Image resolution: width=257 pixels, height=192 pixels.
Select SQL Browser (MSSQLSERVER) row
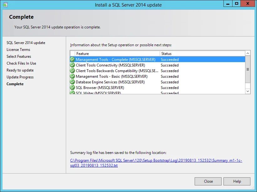(x=158, y=88)
